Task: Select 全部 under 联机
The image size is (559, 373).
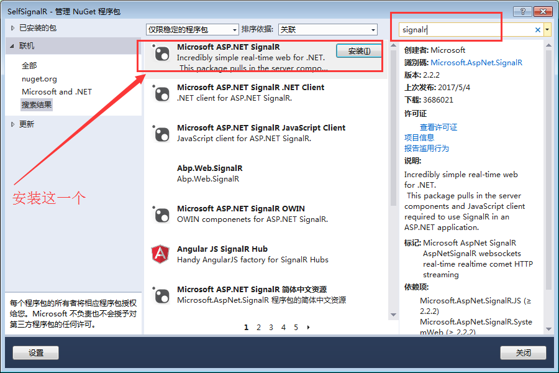Action: click(29, 66)
